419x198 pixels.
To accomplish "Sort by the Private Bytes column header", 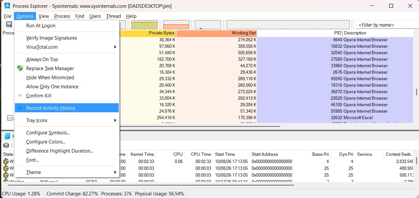I will click(148, 33).
